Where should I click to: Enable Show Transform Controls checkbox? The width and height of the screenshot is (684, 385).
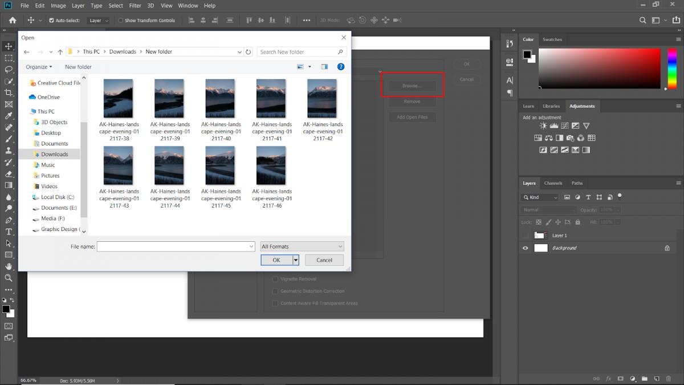(120, 21)
